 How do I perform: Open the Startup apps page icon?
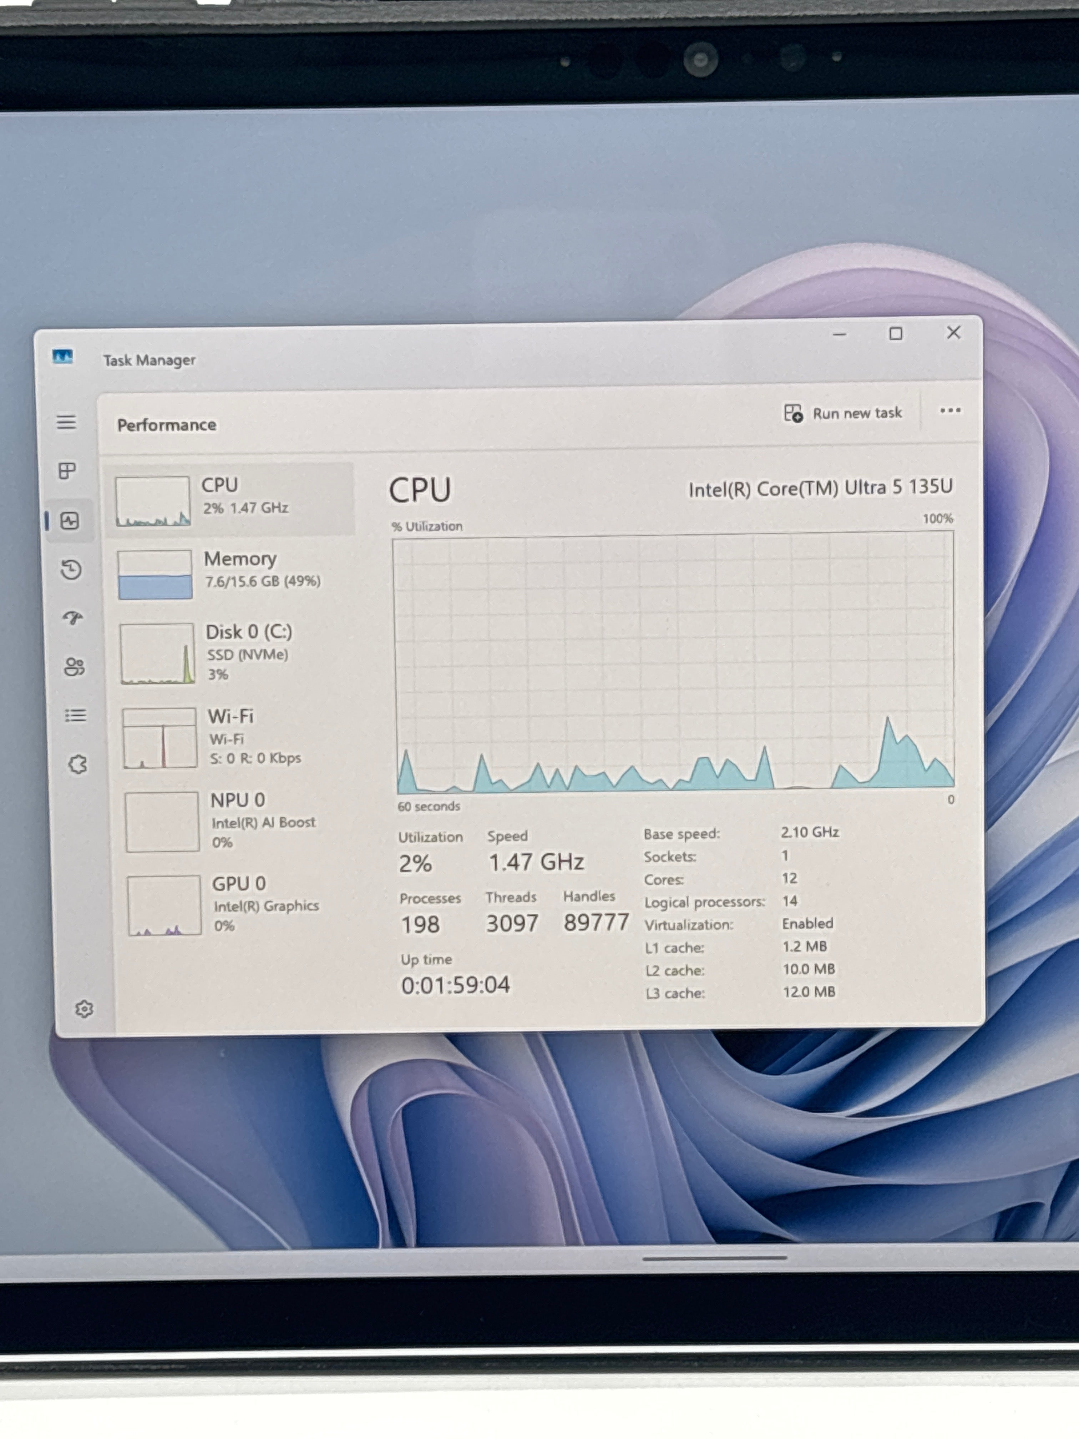coord(73,618)
